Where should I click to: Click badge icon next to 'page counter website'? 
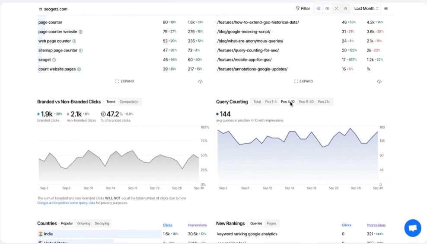pyautogui.click(x=80, y=32)
